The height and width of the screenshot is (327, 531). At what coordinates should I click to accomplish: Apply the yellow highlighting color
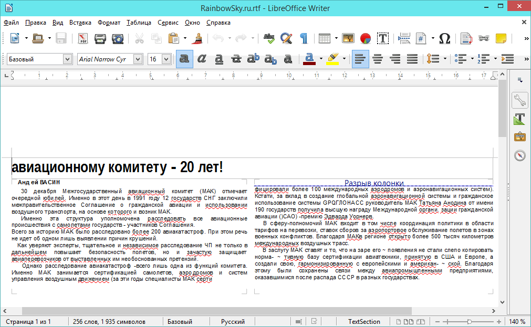[x=333, y=59]
